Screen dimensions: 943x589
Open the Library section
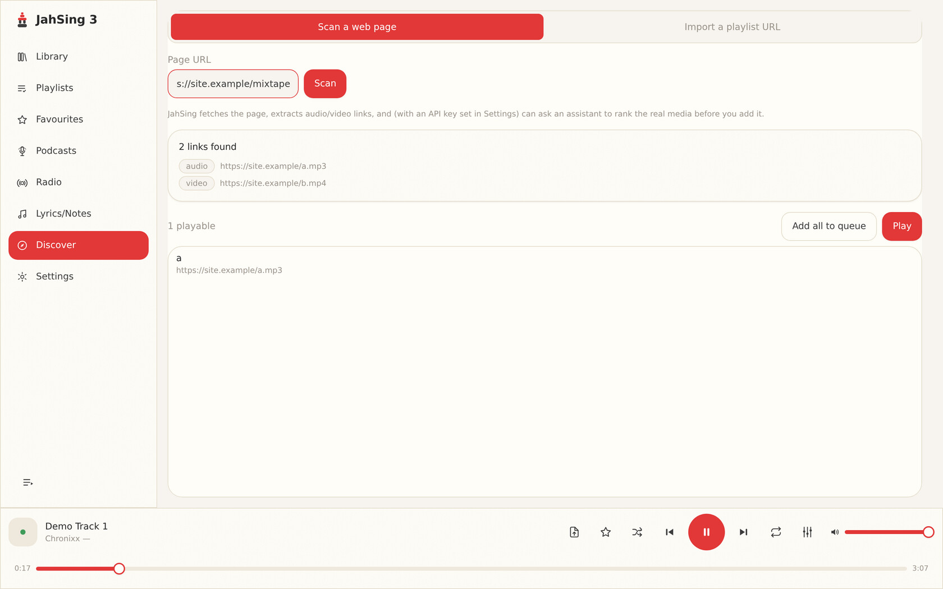(x=79, y=57)
